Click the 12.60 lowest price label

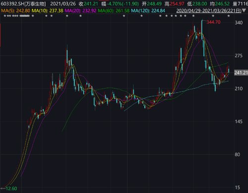point(11,189)
